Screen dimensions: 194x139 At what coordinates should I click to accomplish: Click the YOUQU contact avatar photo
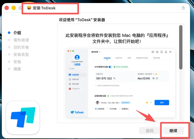pos(97,102)
